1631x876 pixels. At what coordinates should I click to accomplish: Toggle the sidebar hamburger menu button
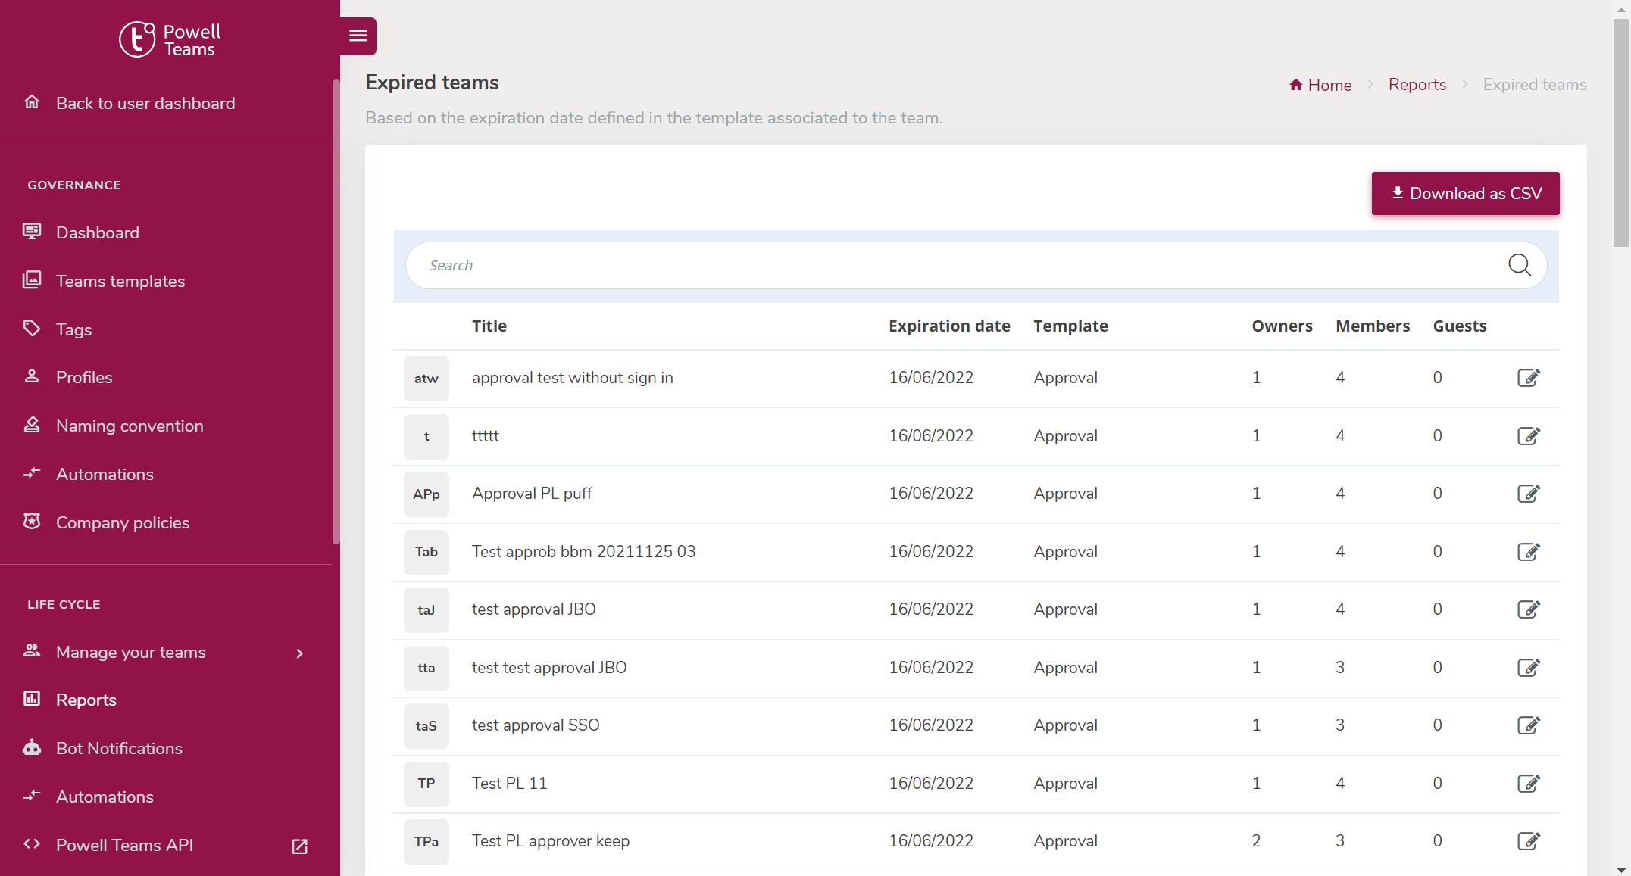pos(358,36)
